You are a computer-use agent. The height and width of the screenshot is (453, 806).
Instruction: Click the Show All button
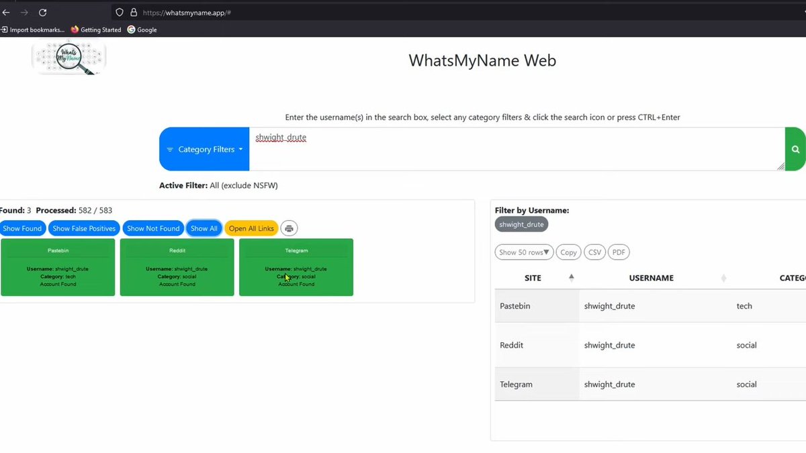[x=204, y=228]
